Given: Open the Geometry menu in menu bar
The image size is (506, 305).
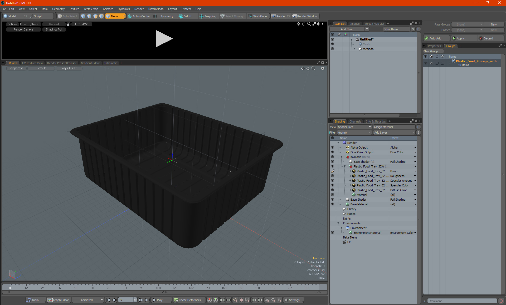Looking at the screenshot, I should click(59, 9).
